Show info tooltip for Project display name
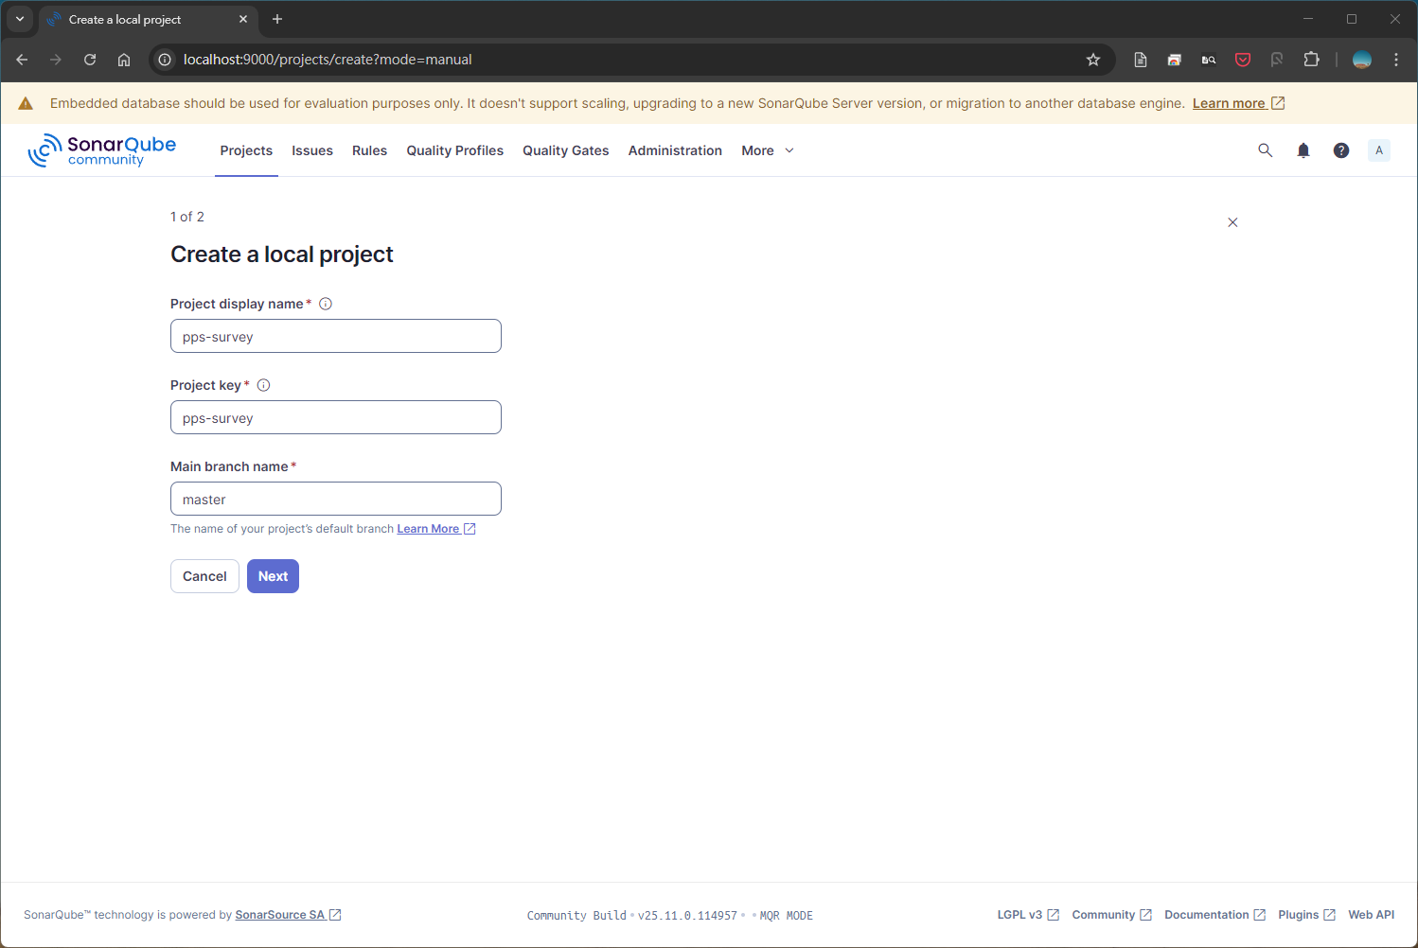 (x=326, y=304)
